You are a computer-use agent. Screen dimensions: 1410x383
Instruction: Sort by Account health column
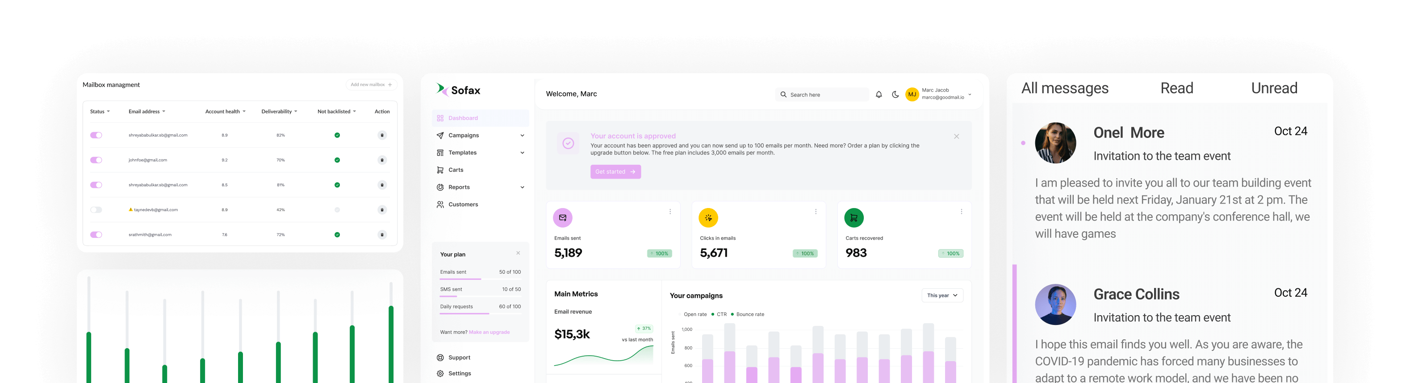click(x=225, y=112)
